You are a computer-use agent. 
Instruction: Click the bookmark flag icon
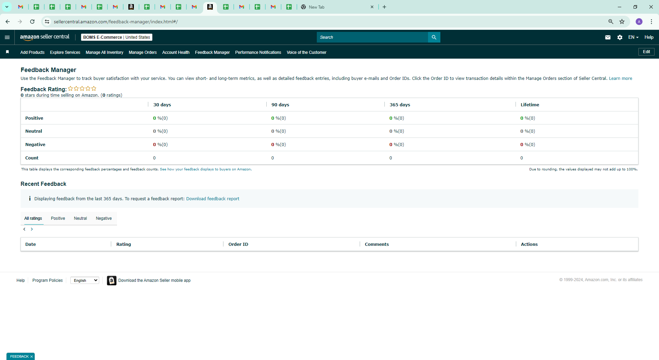click(x=7, y=52)
